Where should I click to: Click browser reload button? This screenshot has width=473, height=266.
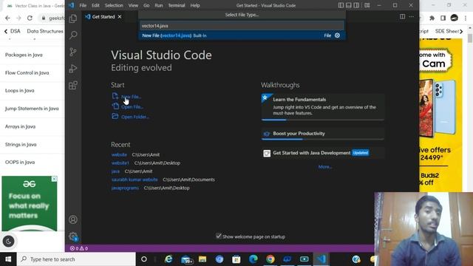tap(30, 18)
